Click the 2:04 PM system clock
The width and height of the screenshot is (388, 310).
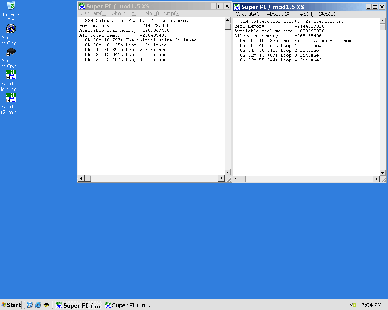(371, 305)
